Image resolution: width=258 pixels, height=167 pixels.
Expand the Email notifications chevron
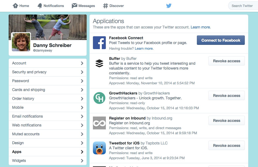click(82, 116)
